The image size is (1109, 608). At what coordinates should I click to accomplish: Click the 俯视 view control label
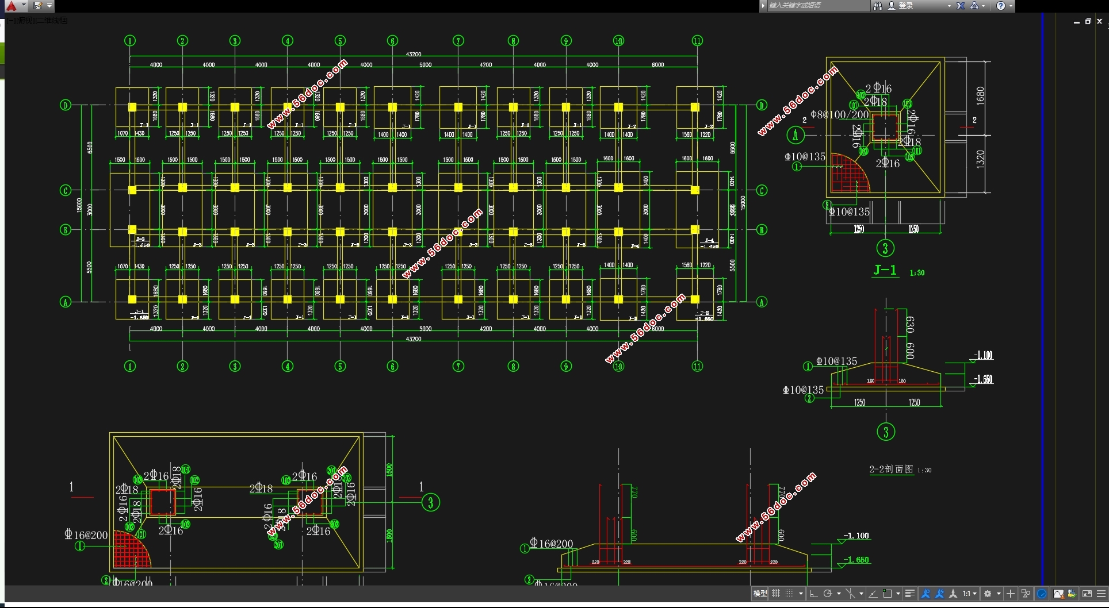click(x=26, y=21)
